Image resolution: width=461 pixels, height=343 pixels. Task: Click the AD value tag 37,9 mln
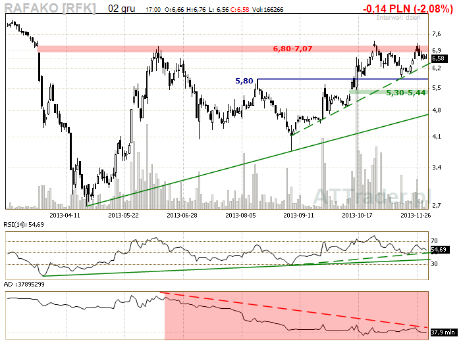pos(444,332)
